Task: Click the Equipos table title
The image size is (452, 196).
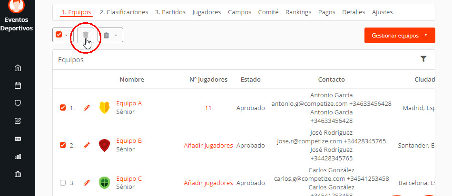Action: tap(71, 60)
